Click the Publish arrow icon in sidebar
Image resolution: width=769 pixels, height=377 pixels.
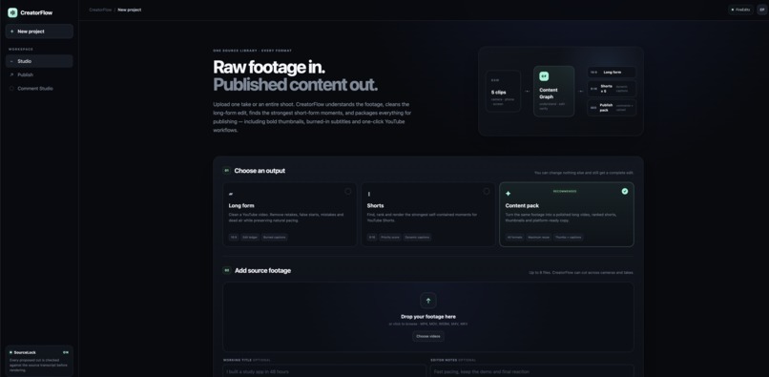(11, 74)
